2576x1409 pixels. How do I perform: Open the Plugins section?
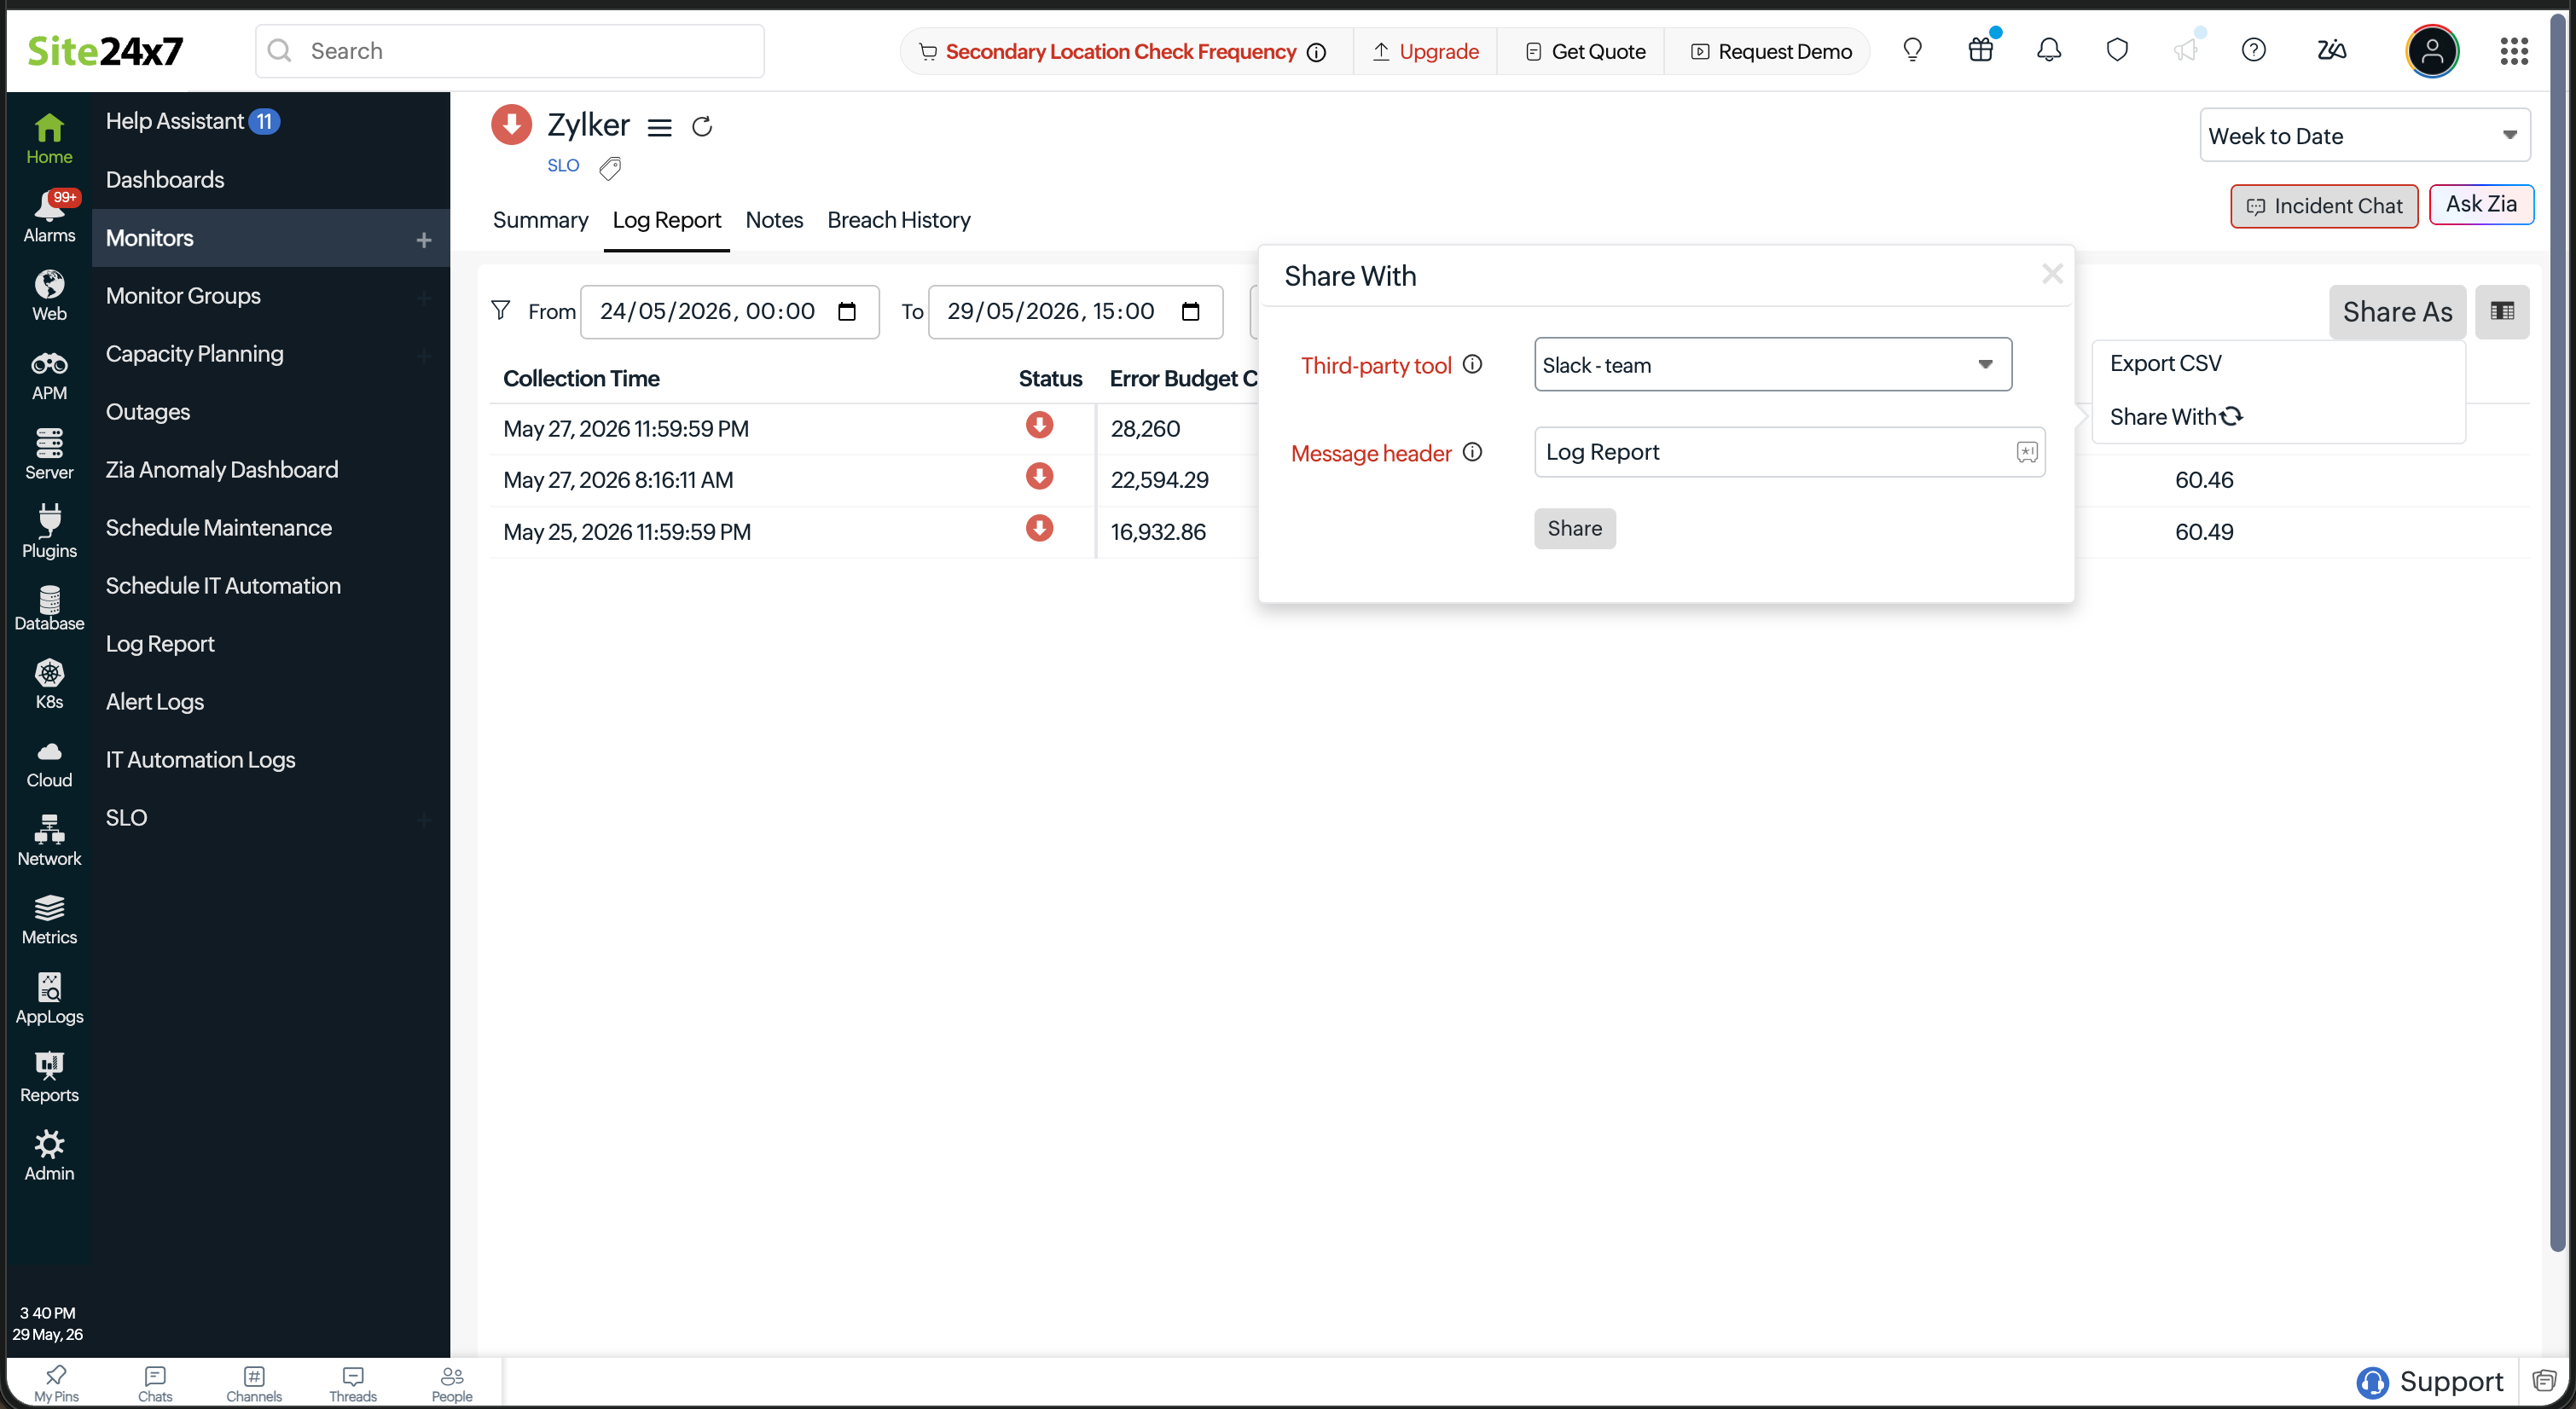pyautogui.click(x=49, y=532)
